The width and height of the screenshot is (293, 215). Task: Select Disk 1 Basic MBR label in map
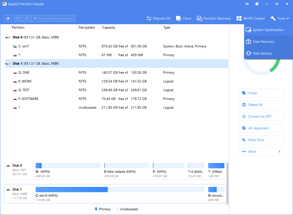tap(19, 194)
